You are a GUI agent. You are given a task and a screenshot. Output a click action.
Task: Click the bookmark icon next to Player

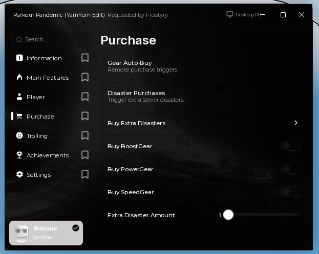[x=85, y=97]
